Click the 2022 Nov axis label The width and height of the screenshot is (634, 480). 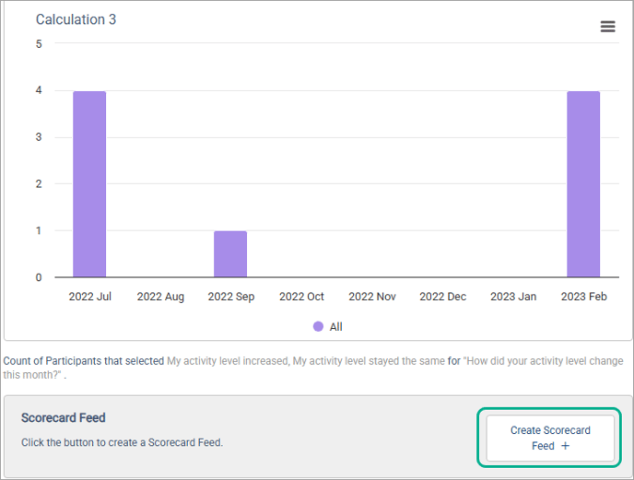(372, 297)
